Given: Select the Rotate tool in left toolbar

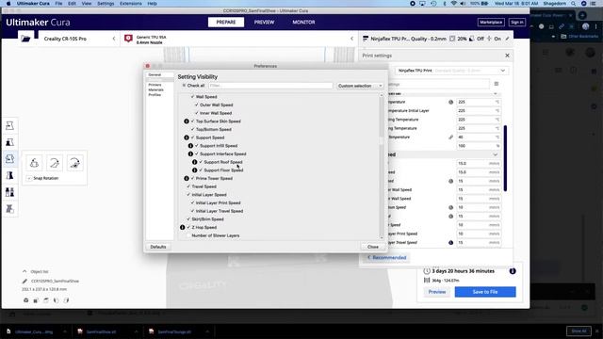Looking at the screenshot, I should click(9, 159).
